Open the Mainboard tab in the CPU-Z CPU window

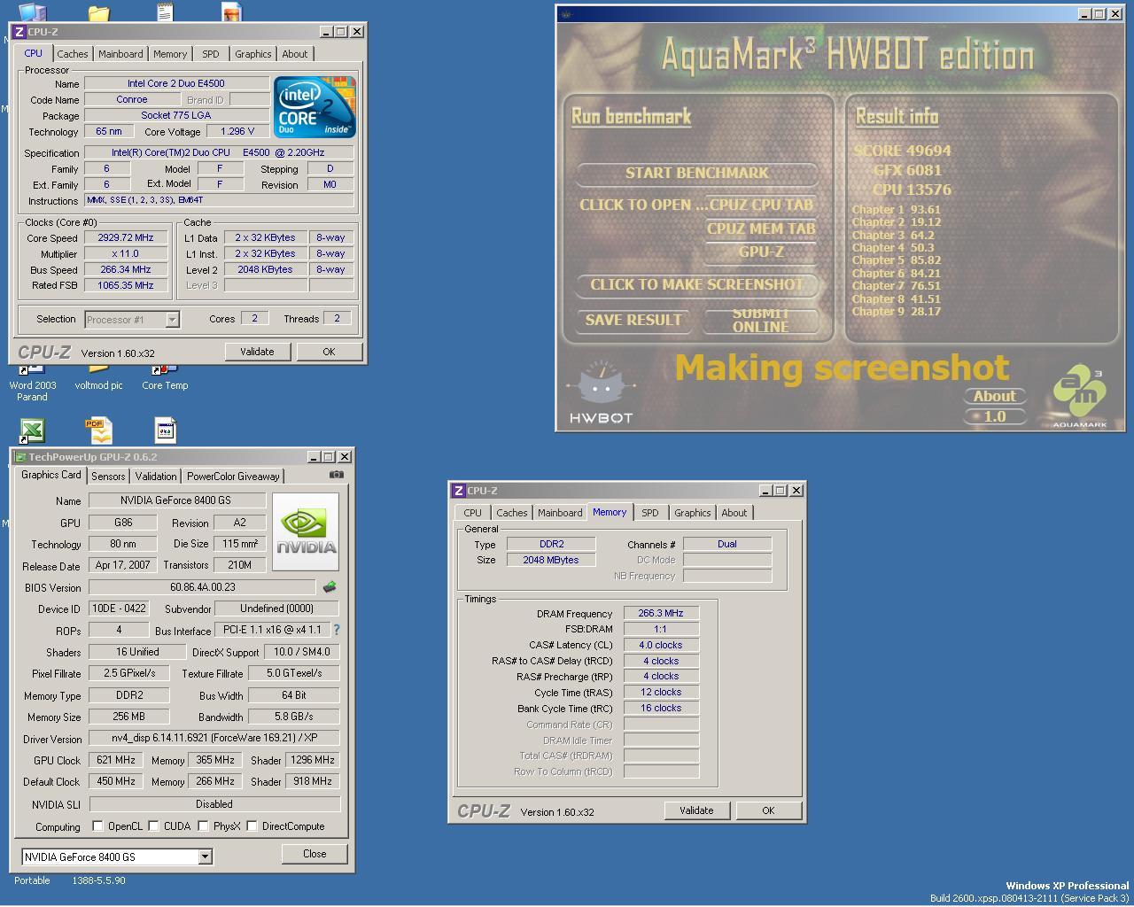pos(120,54)
